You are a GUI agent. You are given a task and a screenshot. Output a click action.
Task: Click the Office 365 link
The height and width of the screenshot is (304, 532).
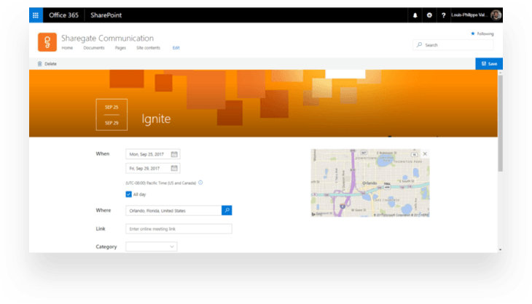coord(63,15)
